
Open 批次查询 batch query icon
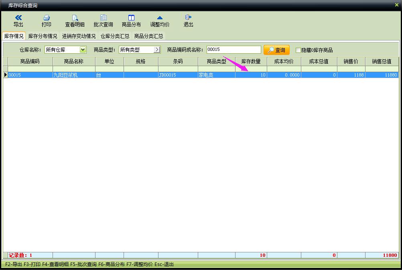click(x=104, y=17)
